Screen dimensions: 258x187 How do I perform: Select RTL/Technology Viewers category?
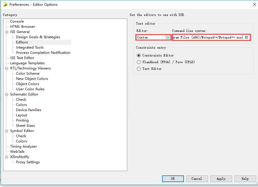pyautogui.click(x=31, y=68)
